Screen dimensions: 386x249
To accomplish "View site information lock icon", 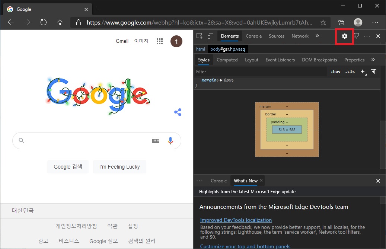I will point(78,23).
